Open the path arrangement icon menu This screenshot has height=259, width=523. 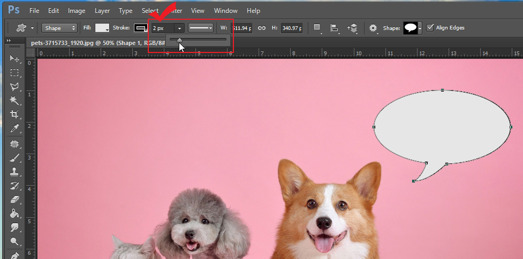(x=353, y=28)
